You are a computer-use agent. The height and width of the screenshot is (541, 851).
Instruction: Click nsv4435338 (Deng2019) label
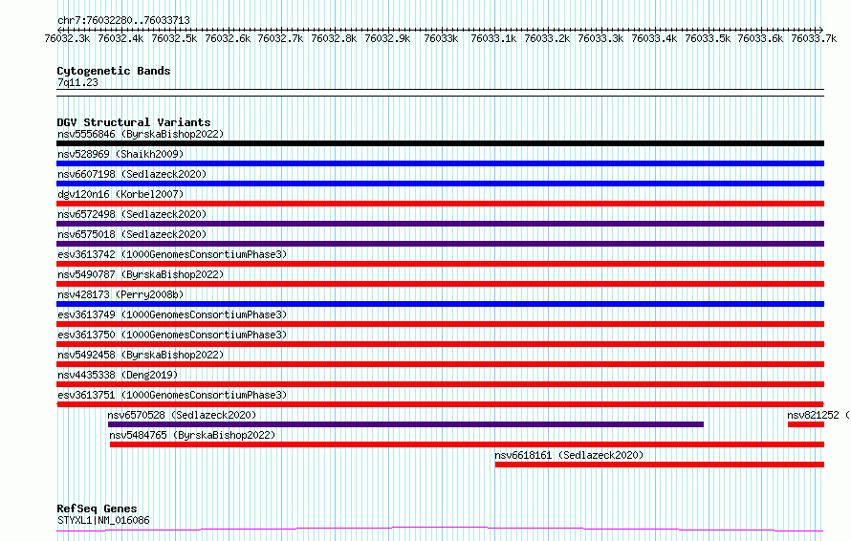click(x=118, y=375)
